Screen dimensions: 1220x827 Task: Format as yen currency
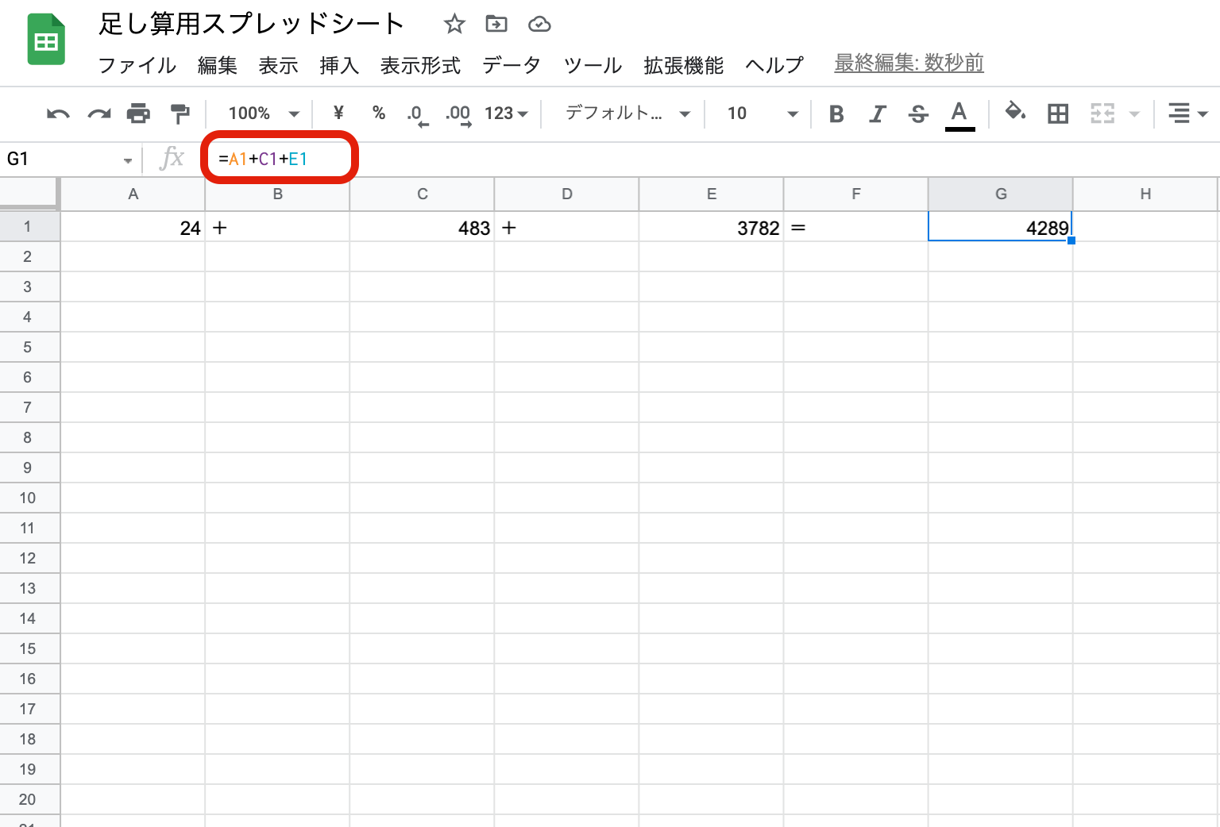[x=338, y=113]
